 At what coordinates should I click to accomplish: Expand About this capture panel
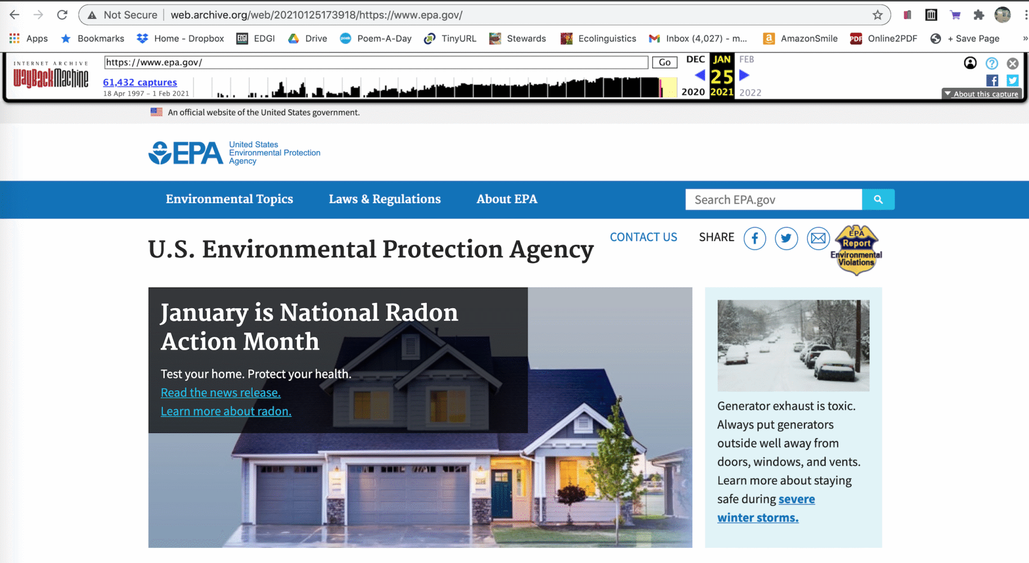click(981, 94)
